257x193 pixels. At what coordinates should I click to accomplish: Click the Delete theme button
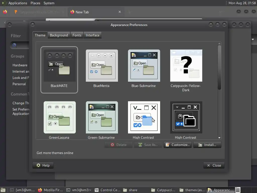click(118, 145)
